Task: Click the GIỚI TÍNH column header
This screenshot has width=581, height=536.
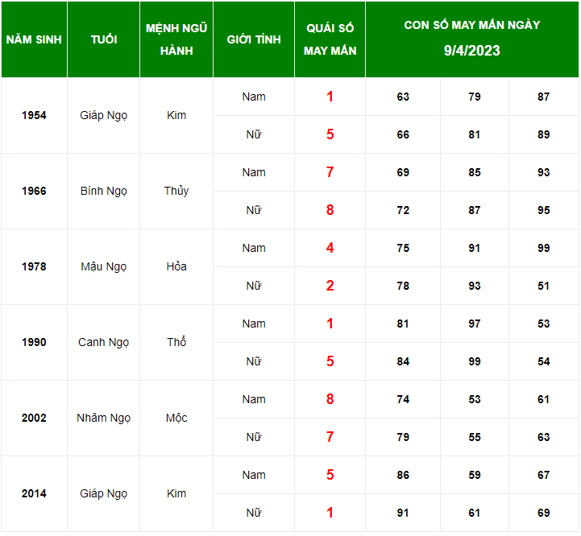Action: pyautogui.click(x=254, y=39)
